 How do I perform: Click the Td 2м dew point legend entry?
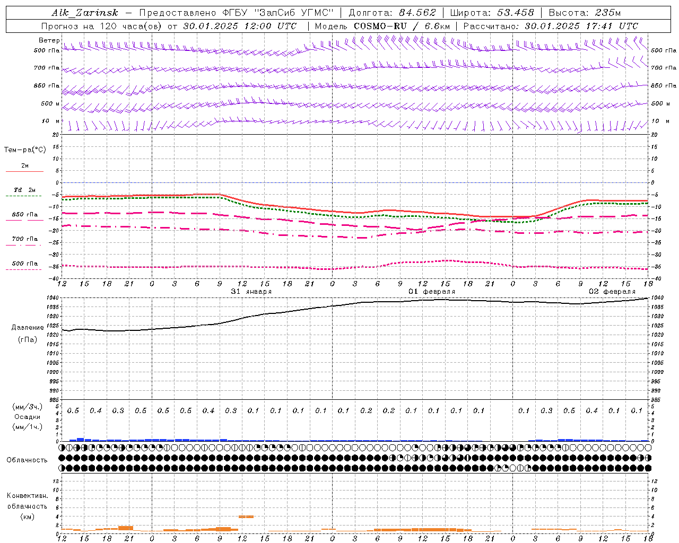click(x=24, y=190)
